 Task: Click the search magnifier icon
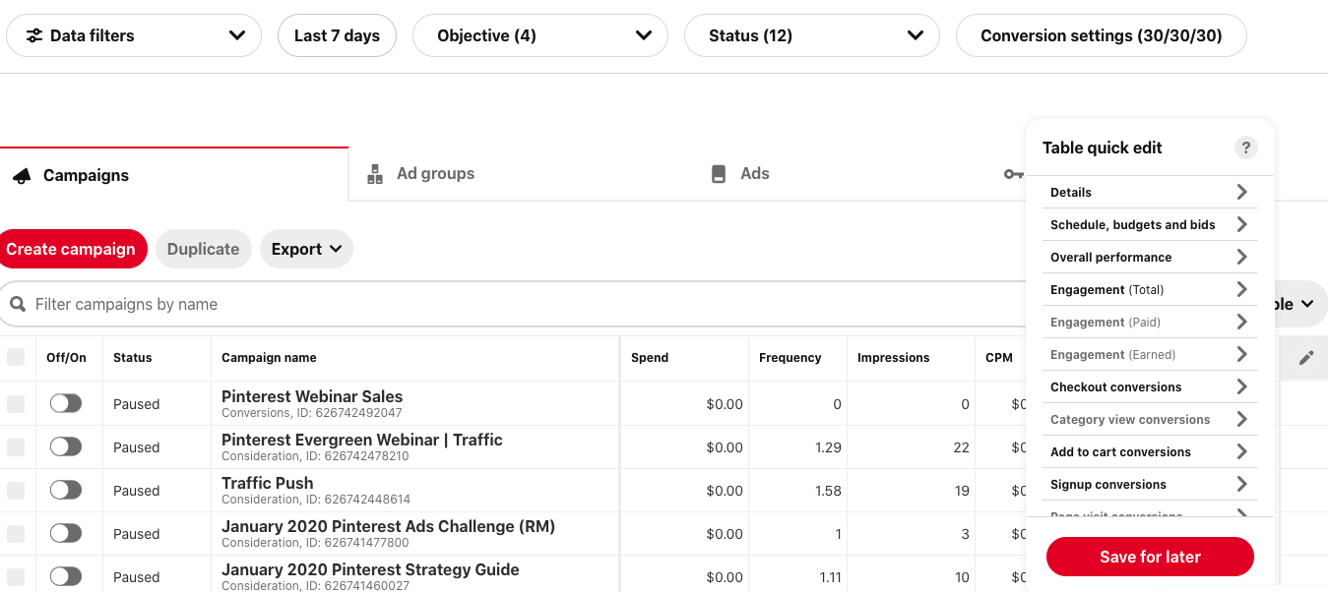click(x=18, y=305)
